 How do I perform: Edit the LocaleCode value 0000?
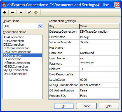99,80
